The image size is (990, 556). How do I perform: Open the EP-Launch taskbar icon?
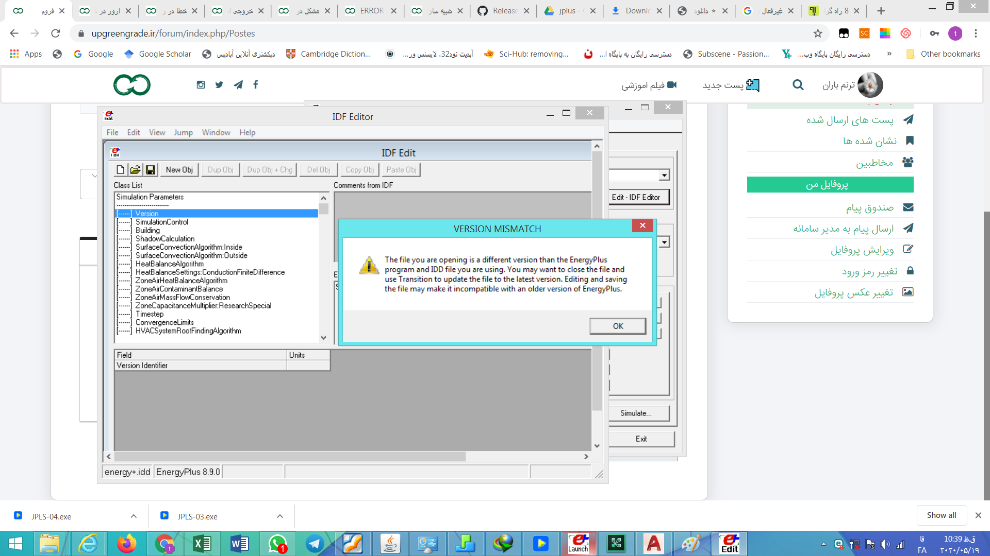[578, 544]
